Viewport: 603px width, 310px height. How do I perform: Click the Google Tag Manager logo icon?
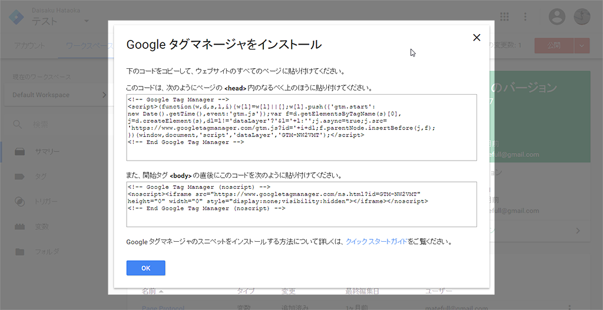tap(17, 16)
